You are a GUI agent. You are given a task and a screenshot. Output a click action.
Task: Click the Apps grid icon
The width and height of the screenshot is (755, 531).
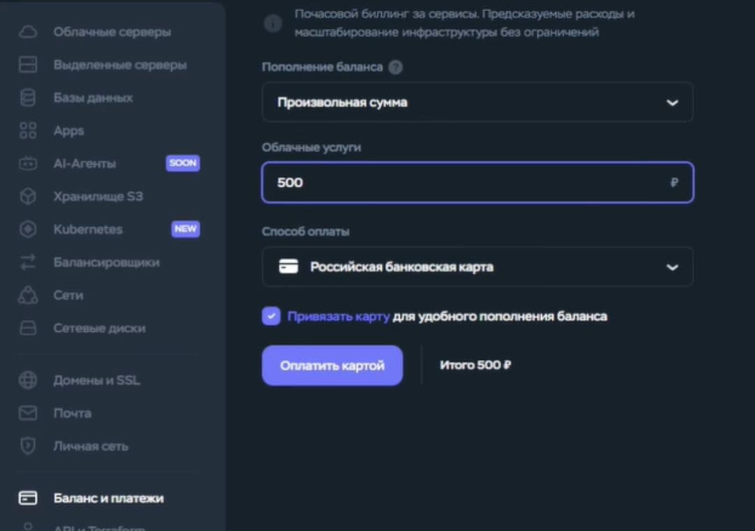pyautogui.click(x=28, y=131)
